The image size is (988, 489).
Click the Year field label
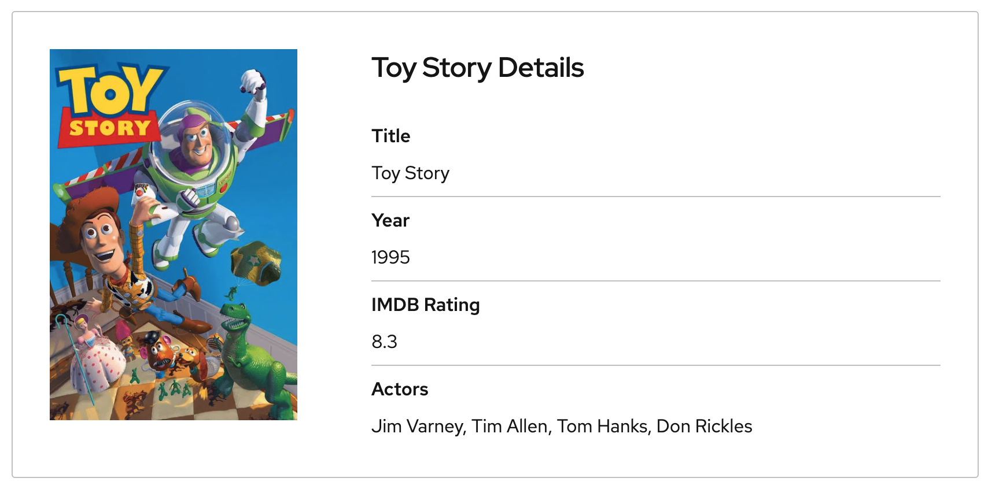pos(390,220)
